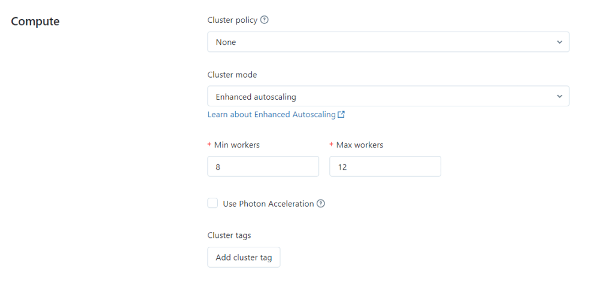Click the 'Min workers' field label
The image size is (613, 285).
point(236,145)
